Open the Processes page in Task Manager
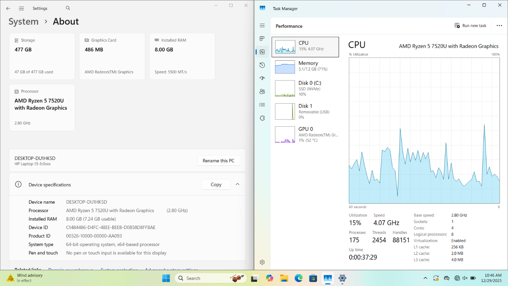The width and height of the screenshot is (508, 286). pos(262,39)
